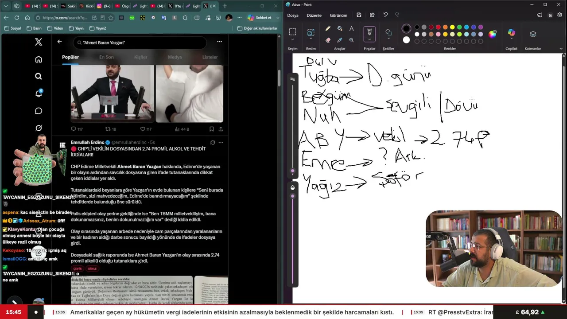
Task: Pick the Fill bucket tool in Paint
Action: 340,28
